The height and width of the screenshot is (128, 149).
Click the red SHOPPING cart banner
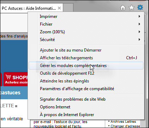pos(16,79)
